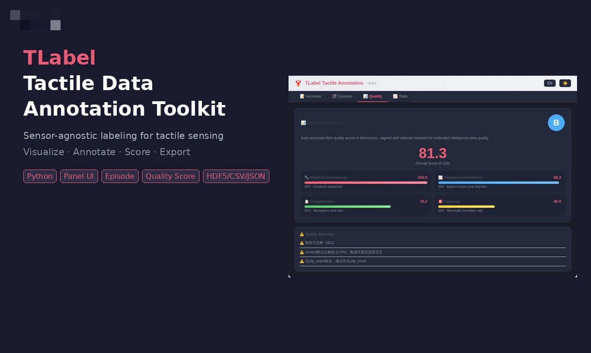The height and width of the screenshot is (353, 591).
Task: Click the blue B grade badge
Action: 556,123
